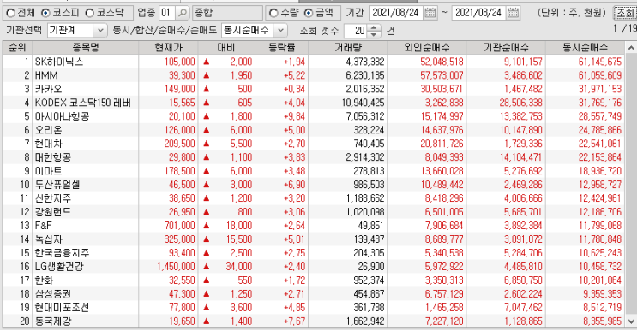637x330 pixels.
Task: Sort by the 현재가 column header
Action: point(168,47)
